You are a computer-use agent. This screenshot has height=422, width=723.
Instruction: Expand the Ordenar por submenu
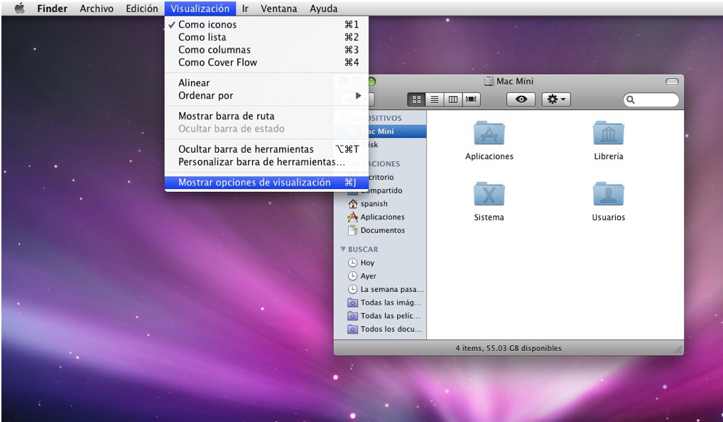266,95
